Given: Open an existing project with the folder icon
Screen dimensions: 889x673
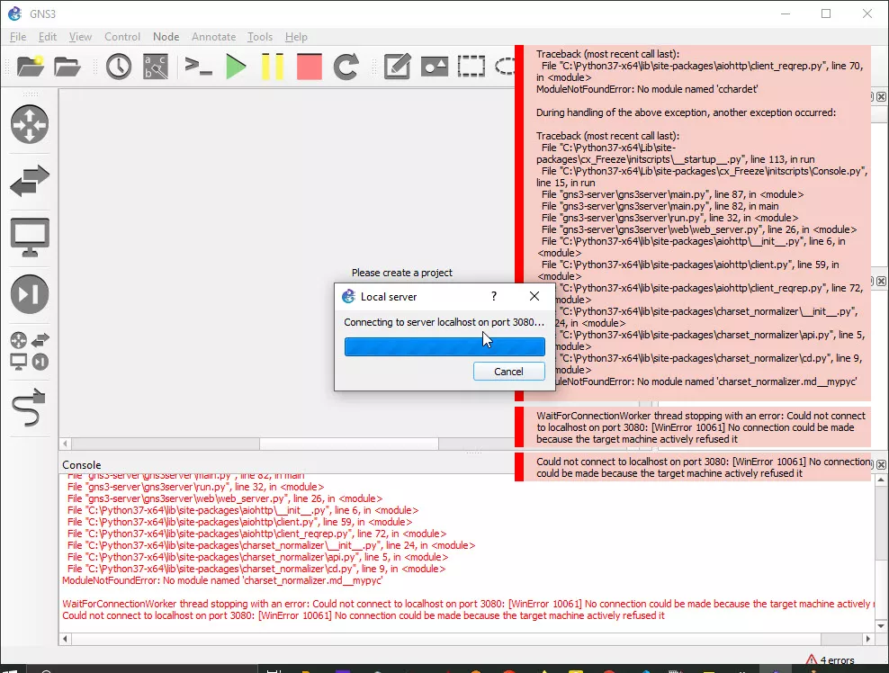Looking at the screenshot, I should click(67, 67).
